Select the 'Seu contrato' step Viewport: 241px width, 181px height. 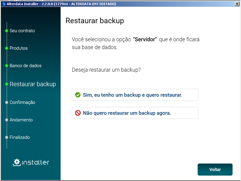click(x=22, y=31)
